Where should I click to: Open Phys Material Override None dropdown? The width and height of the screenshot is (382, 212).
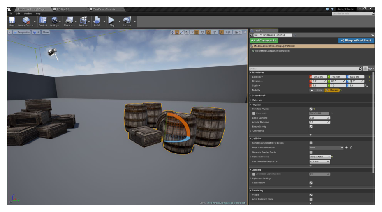326,147
